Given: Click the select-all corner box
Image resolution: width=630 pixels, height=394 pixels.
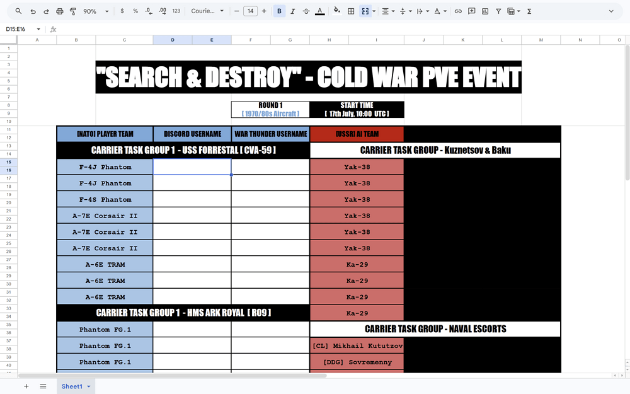Looking at the screenshot, I should tap(8, 39).
